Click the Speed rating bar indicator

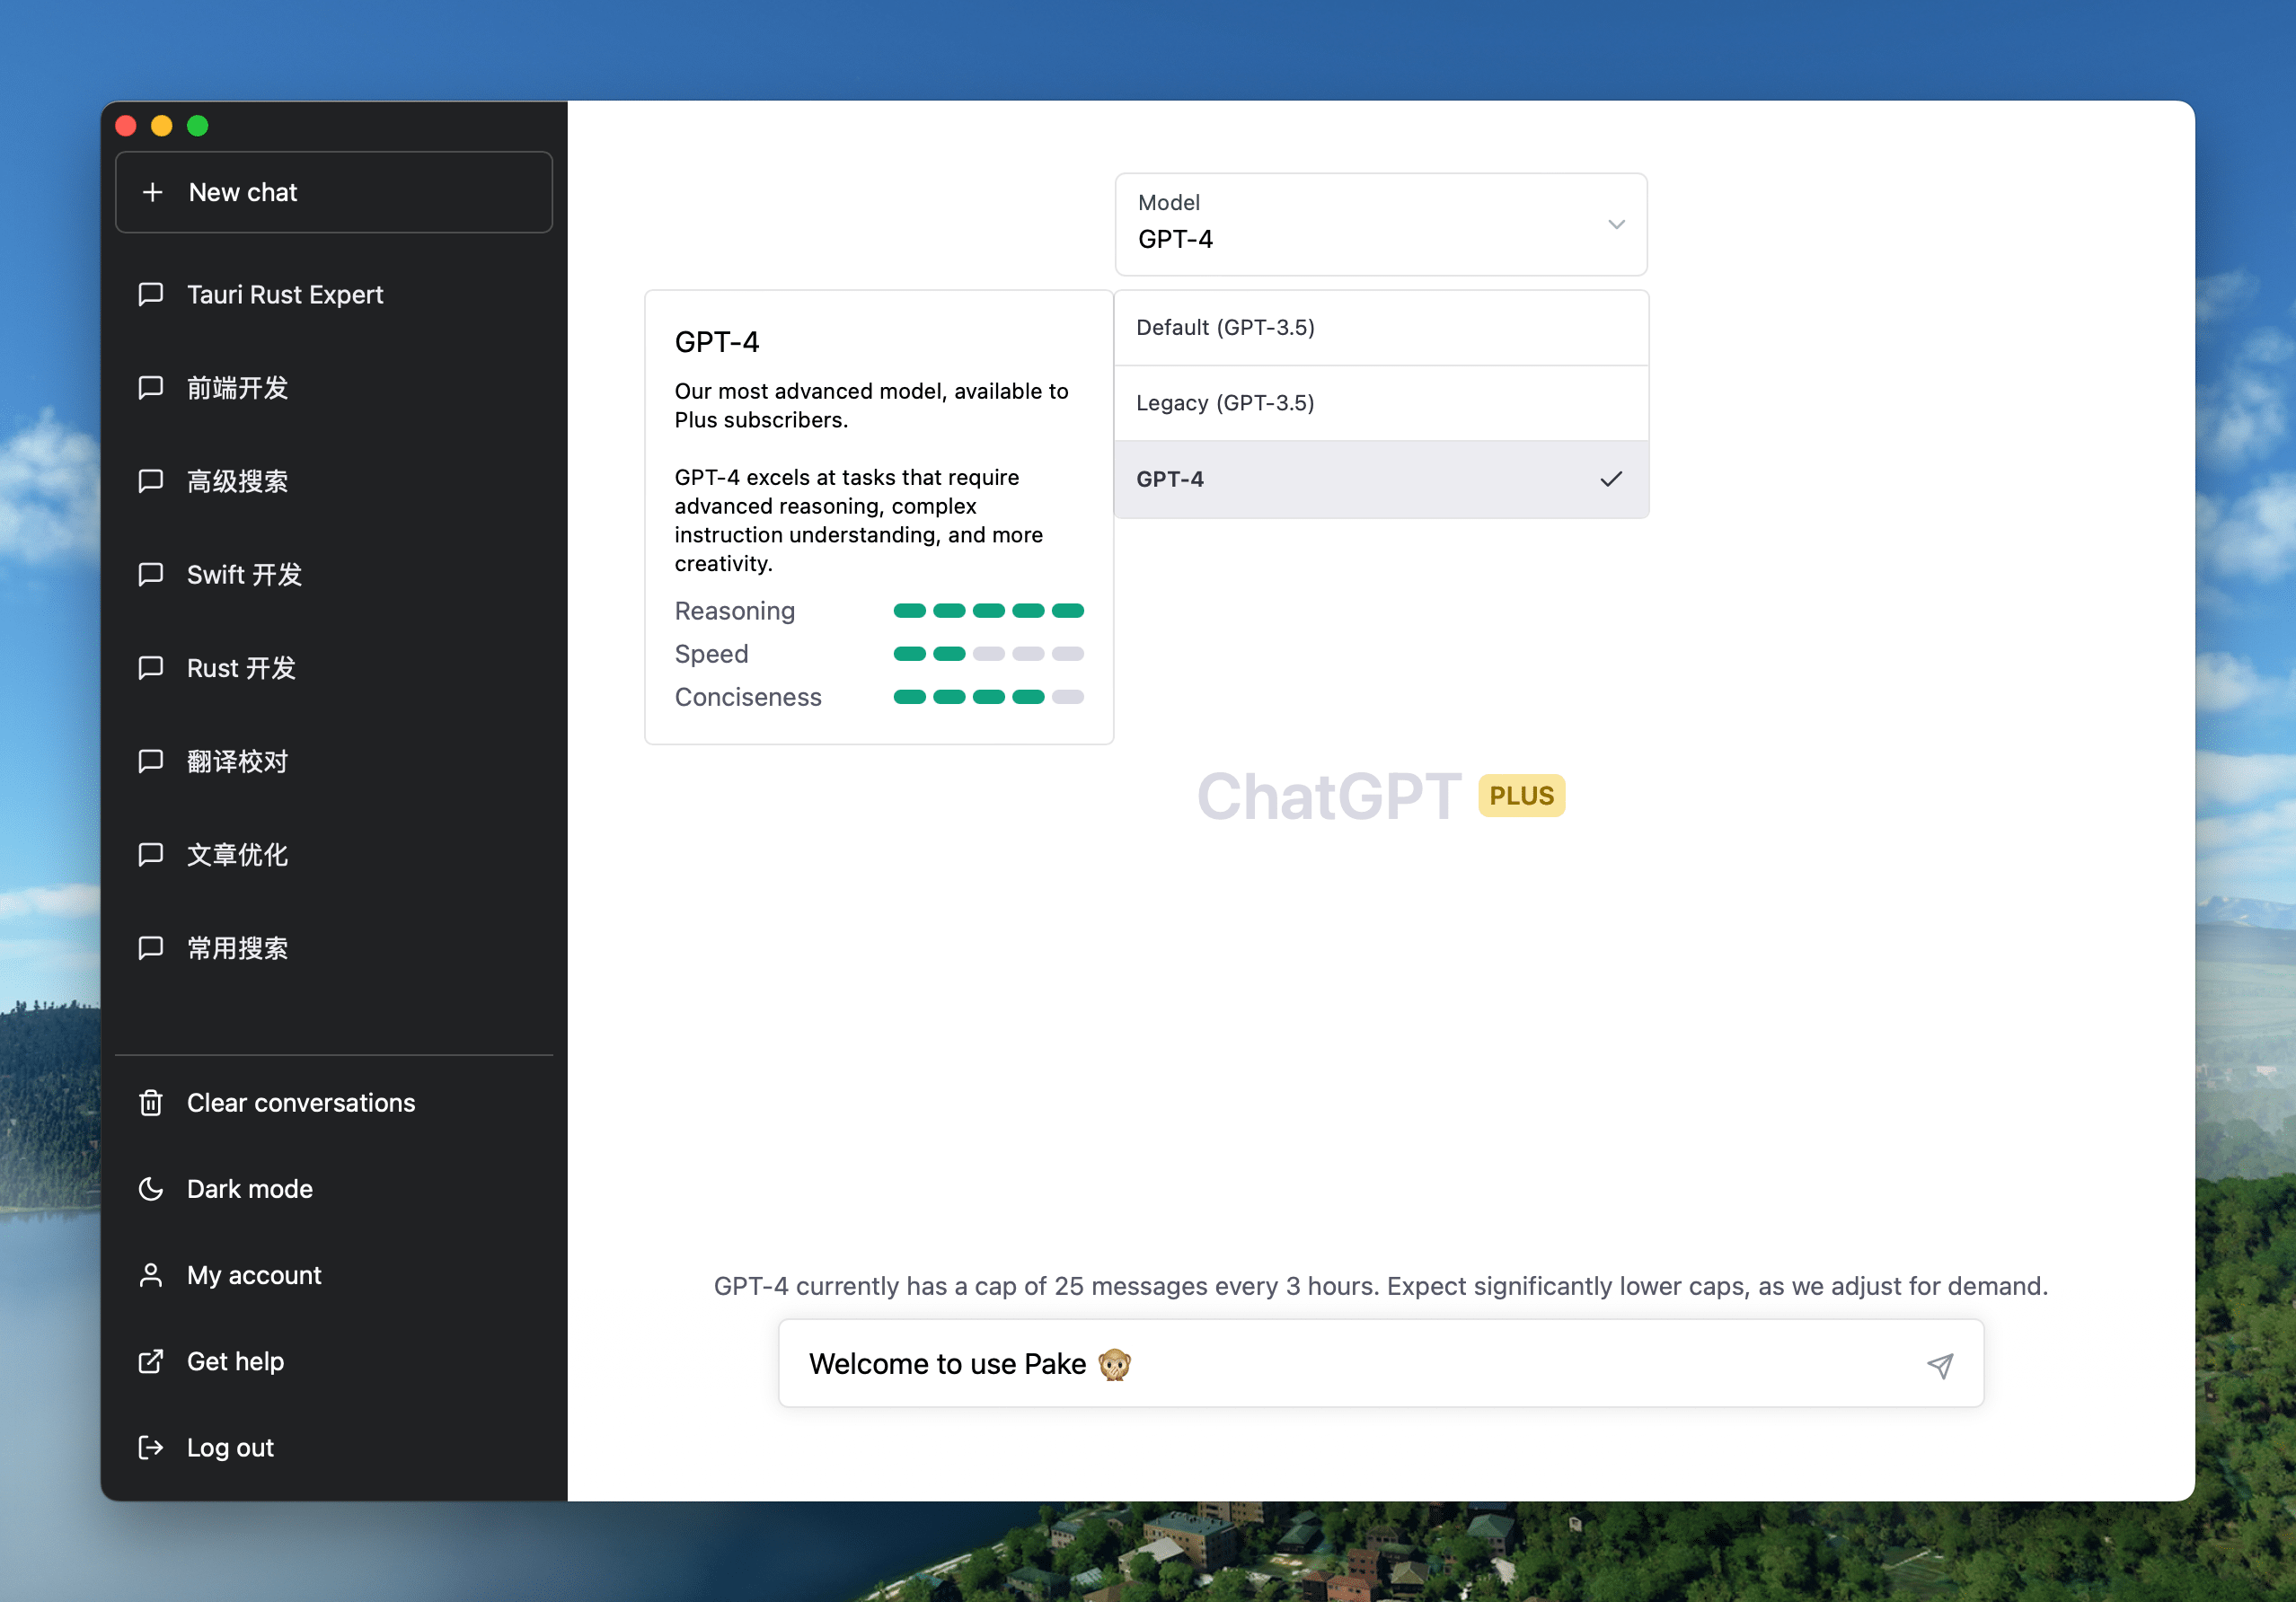tap(988, 654)
